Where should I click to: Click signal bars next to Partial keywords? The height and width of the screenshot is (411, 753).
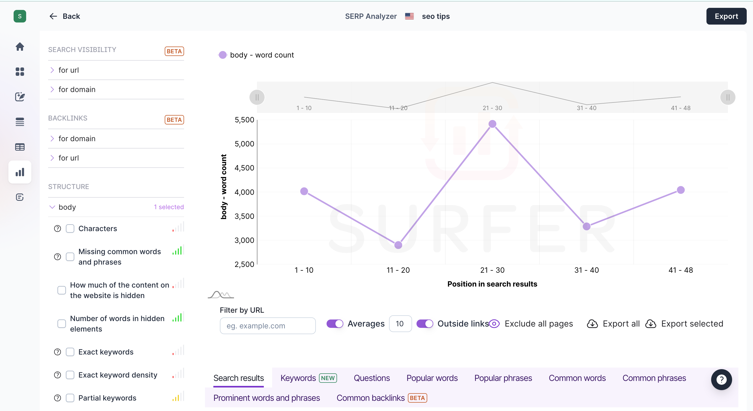click(x=178, y=396)
